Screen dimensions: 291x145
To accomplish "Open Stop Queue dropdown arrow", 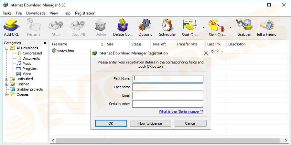I will pyautogui.click(x=231, y=27).
